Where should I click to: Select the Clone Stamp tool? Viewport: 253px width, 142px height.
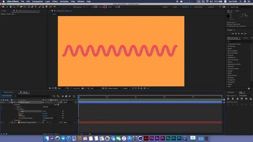point(43,7)
